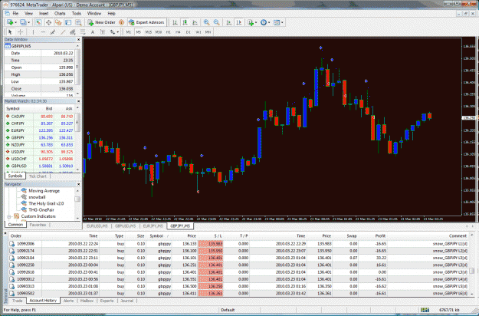This screenshot has height=316, width=479.
Task: Switch chart to candlesticks style
Action: click(185, 22)
